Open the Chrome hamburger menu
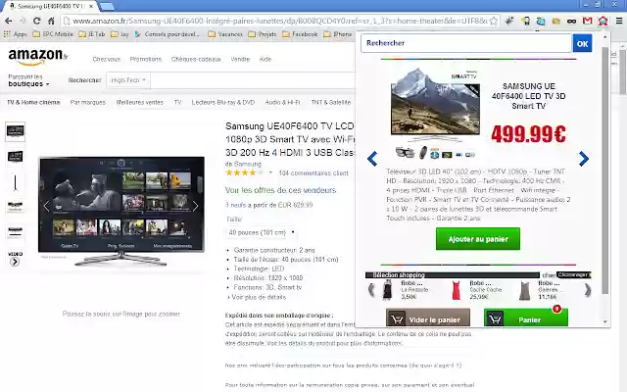 click(618, 21)
